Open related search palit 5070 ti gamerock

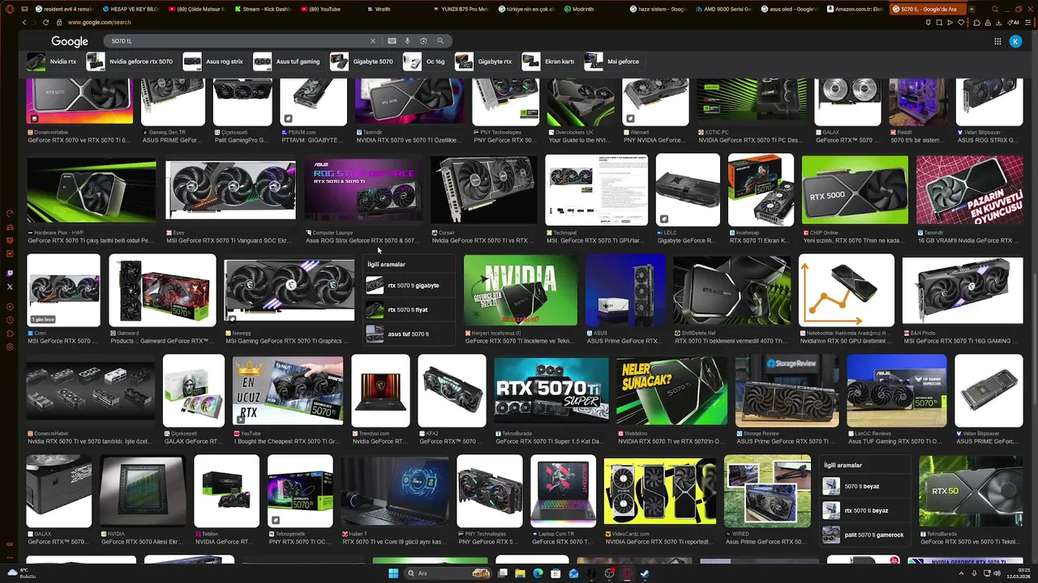tap(864, 535)
